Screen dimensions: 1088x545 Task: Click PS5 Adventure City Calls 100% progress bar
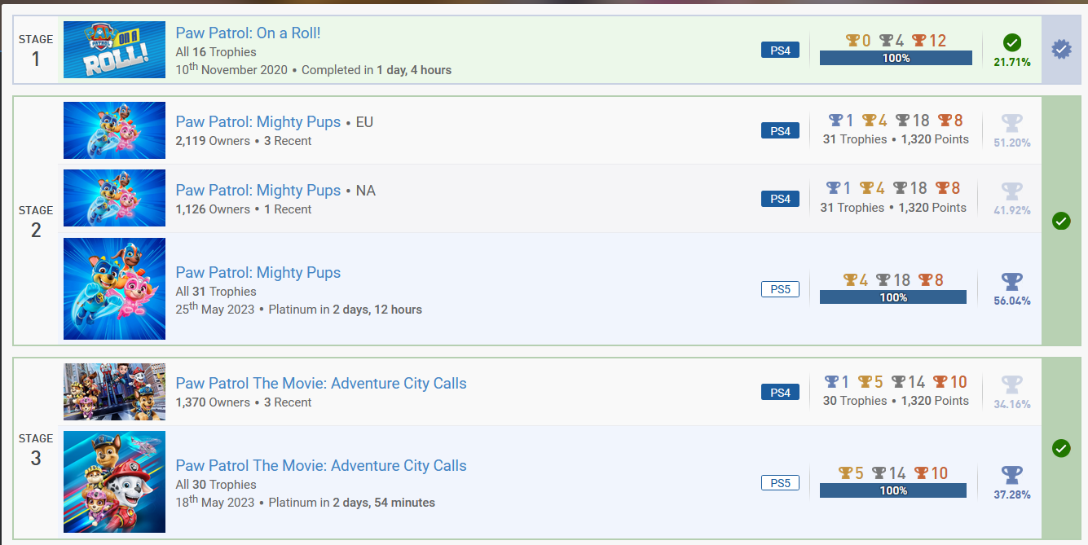[892, 490]
